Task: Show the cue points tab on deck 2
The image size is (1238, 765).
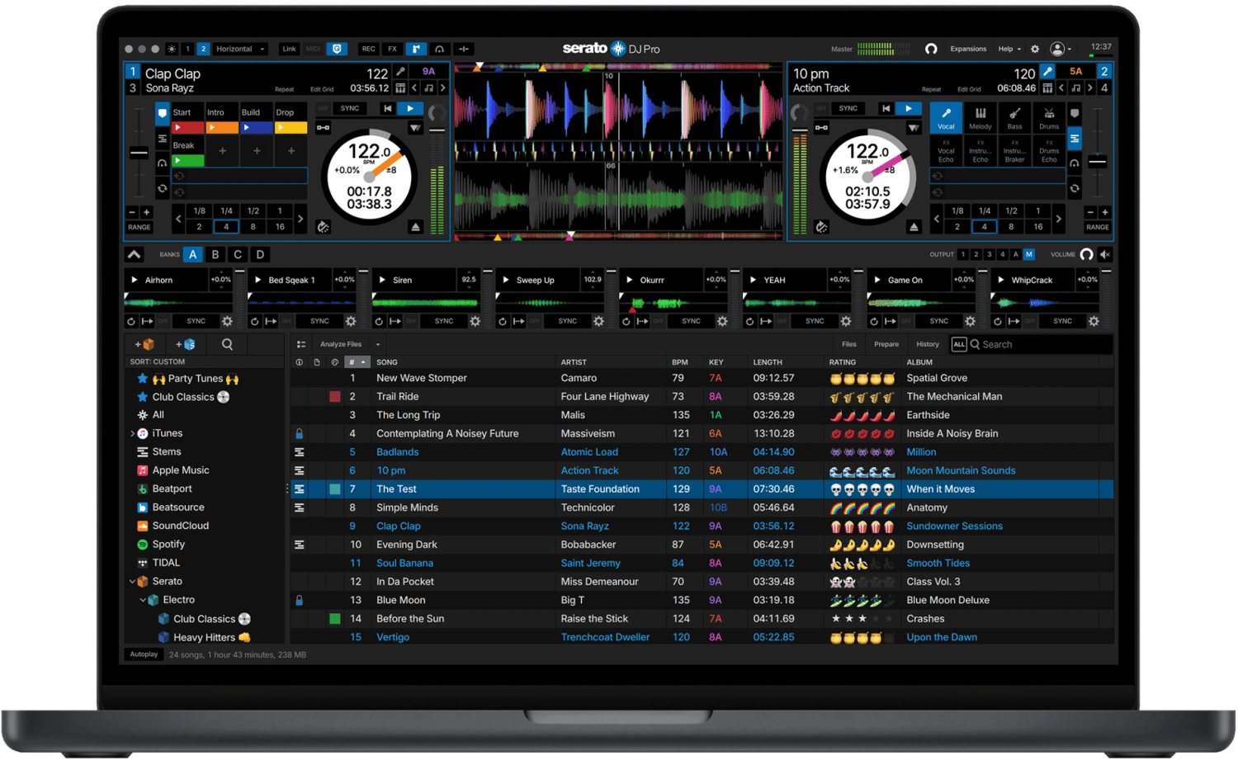Action: pyautogui.click(x=1075, y=113)
